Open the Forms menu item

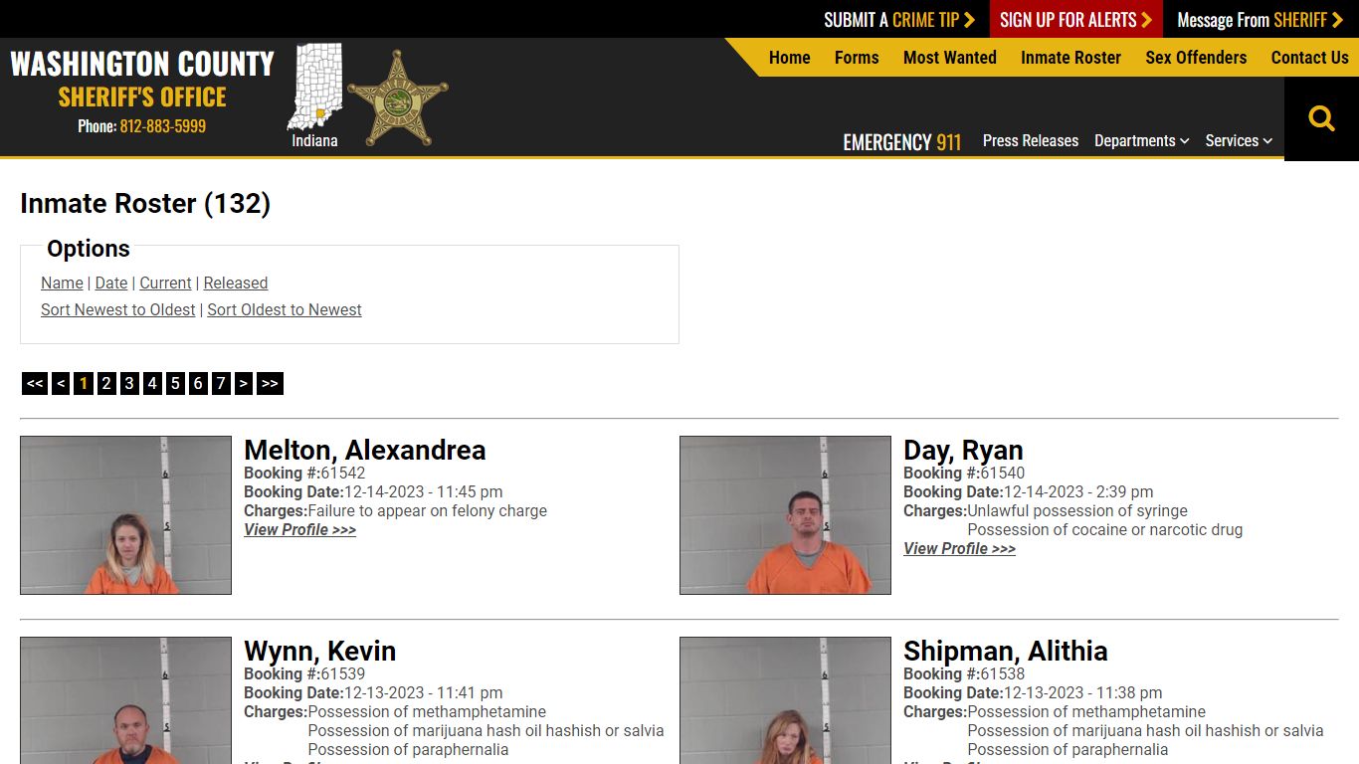tap(857, 58)
